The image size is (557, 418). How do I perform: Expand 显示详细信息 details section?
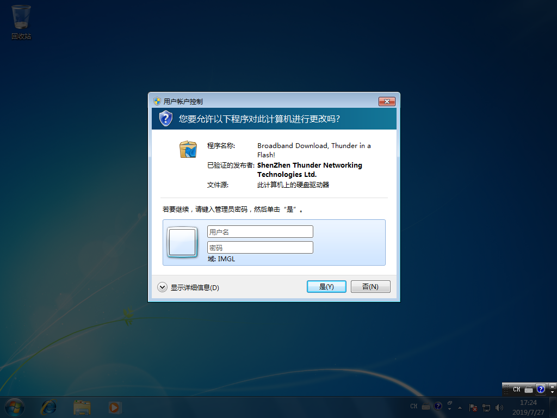tap(163, 287)
